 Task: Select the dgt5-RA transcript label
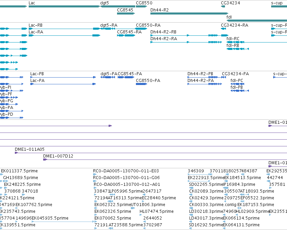109,25
